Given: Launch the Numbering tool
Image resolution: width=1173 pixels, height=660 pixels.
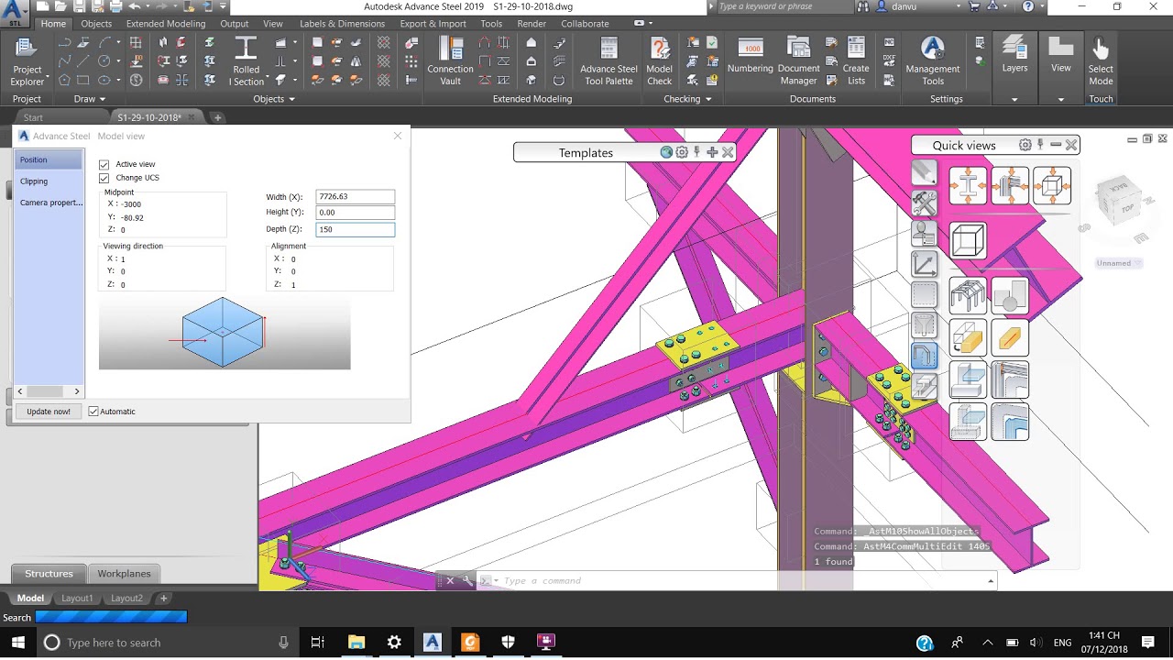Looking at the screenshot, I should [x=751, y=57].
